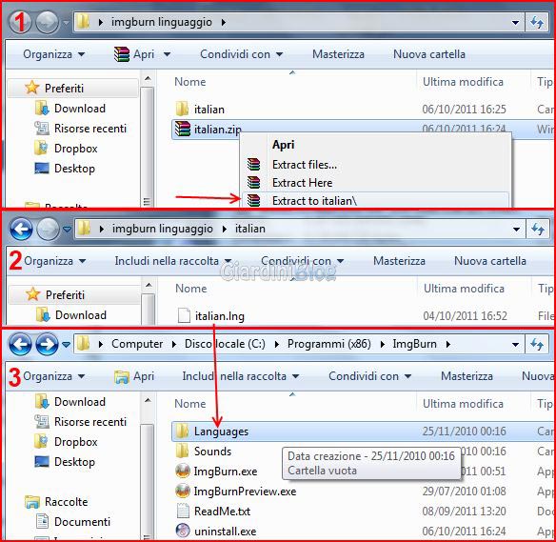This screenshot has height=542, width=556.
Task: Open address bar history dropdown in first window
Action: [x=515, y=22]
